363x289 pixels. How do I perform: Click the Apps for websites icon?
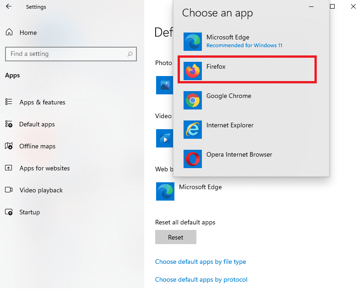[x=9, y=168]
